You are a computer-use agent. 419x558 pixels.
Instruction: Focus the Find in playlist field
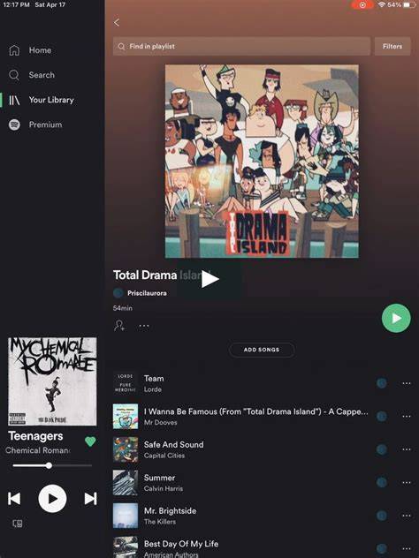(x=241, y=46)
